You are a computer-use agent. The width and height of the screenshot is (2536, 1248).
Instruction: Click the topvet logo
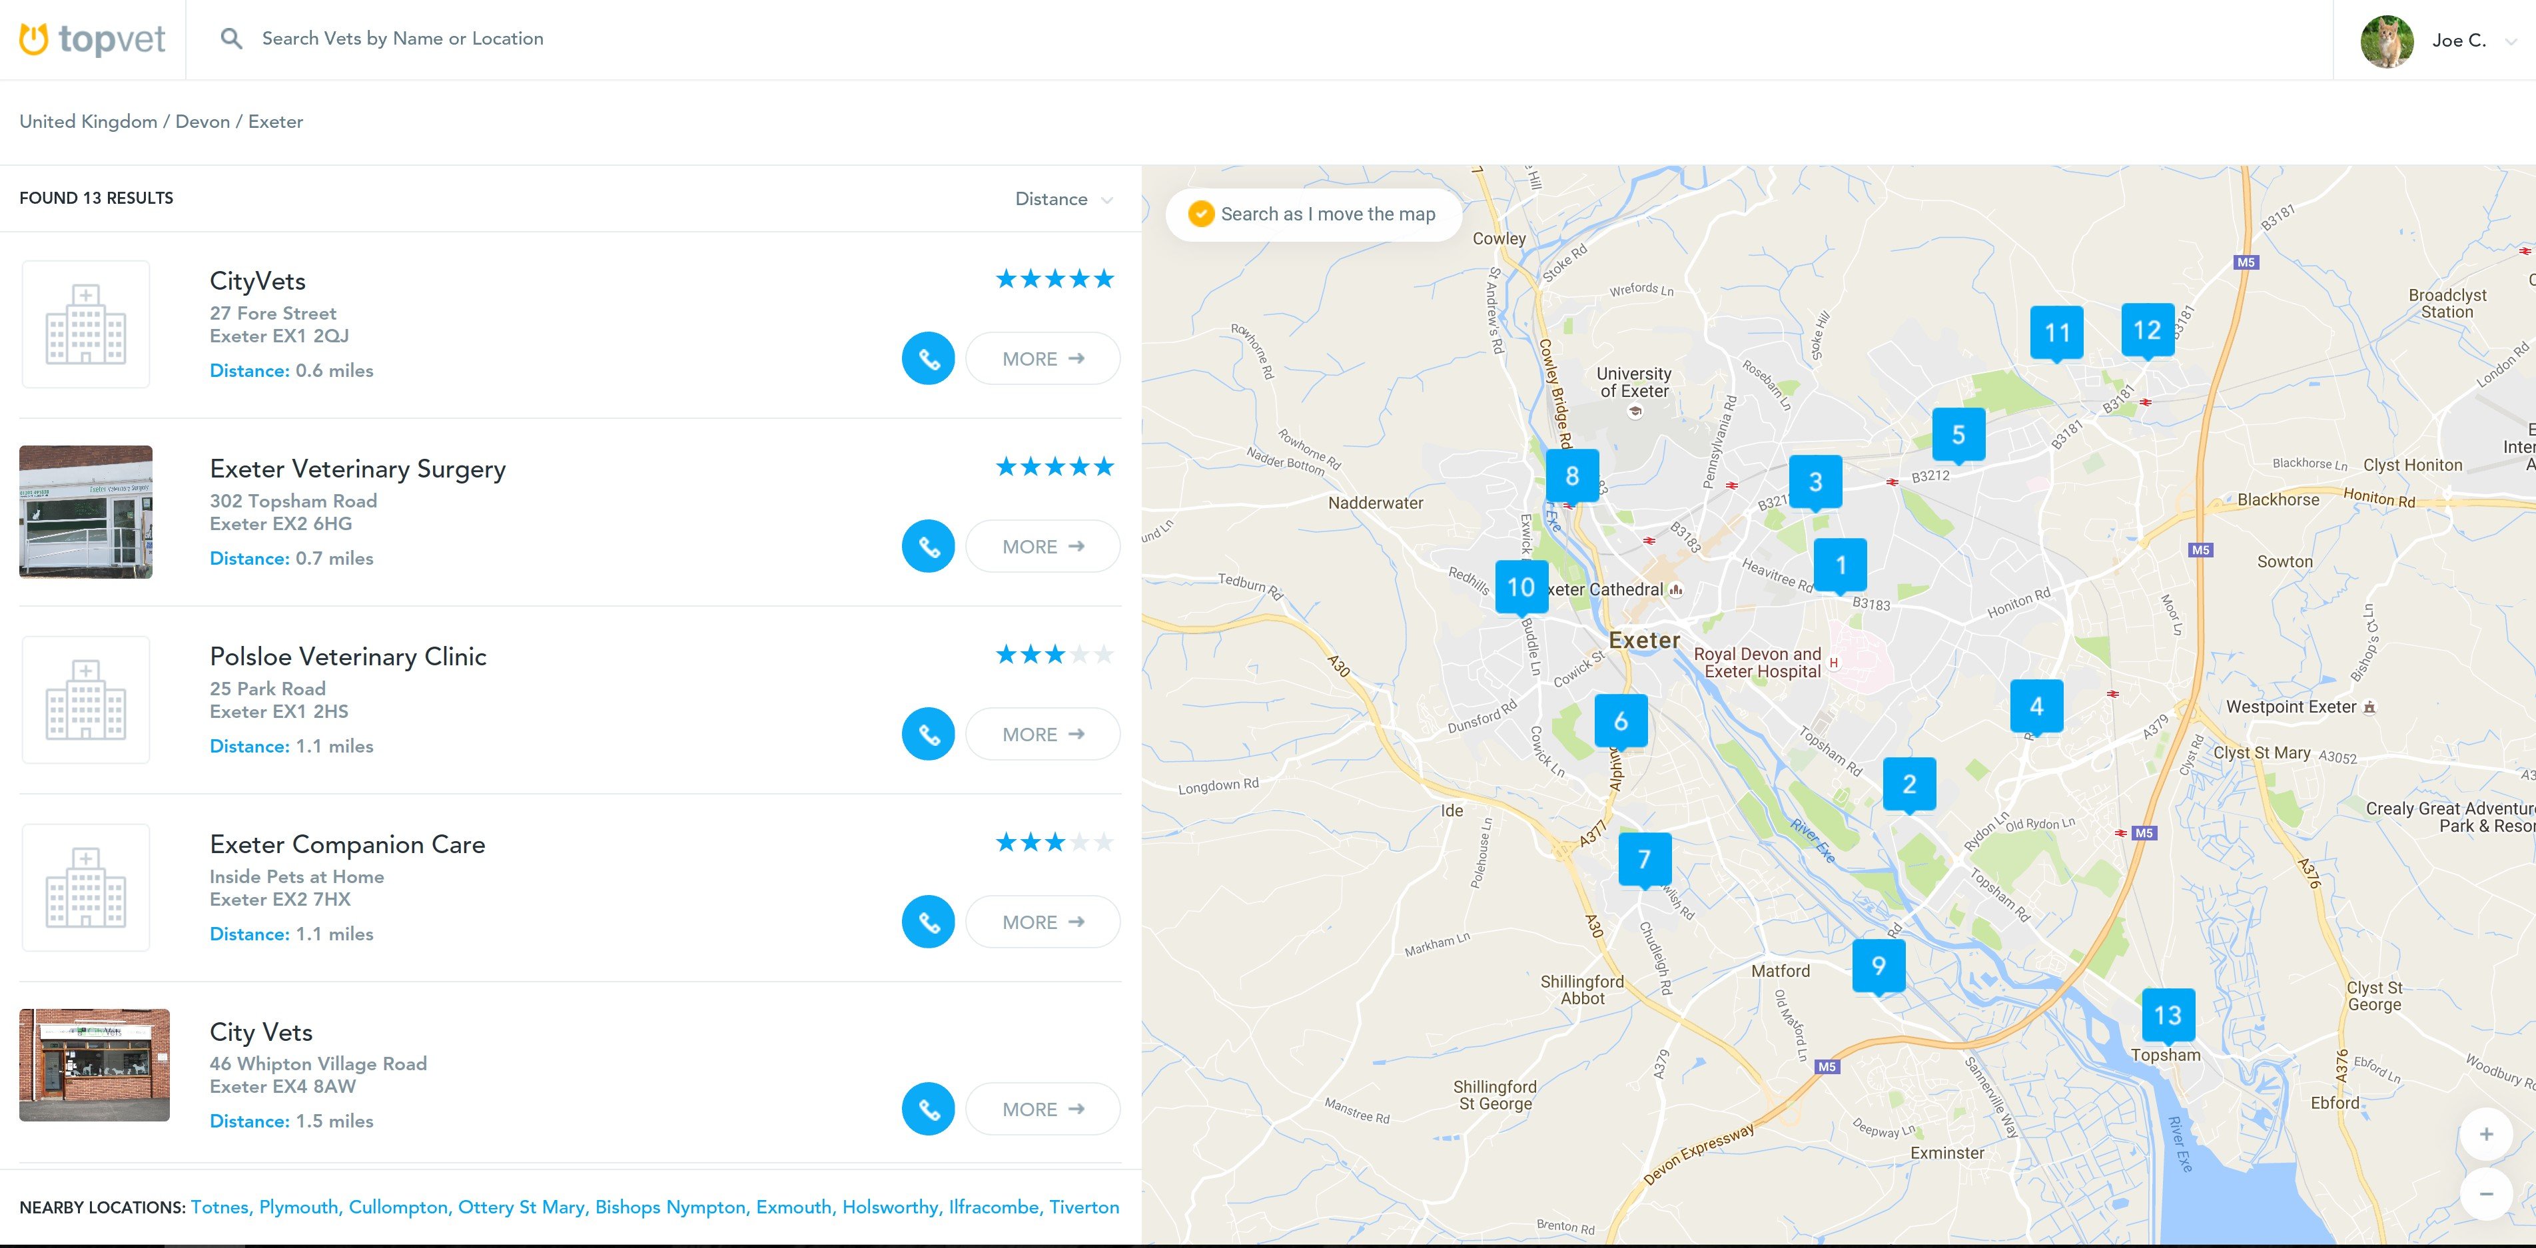coord(93,39)
